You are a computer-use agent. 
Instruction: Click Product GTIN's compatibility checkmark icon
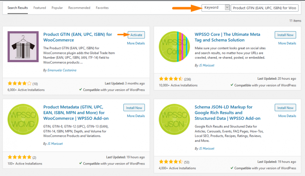(80, 89)
